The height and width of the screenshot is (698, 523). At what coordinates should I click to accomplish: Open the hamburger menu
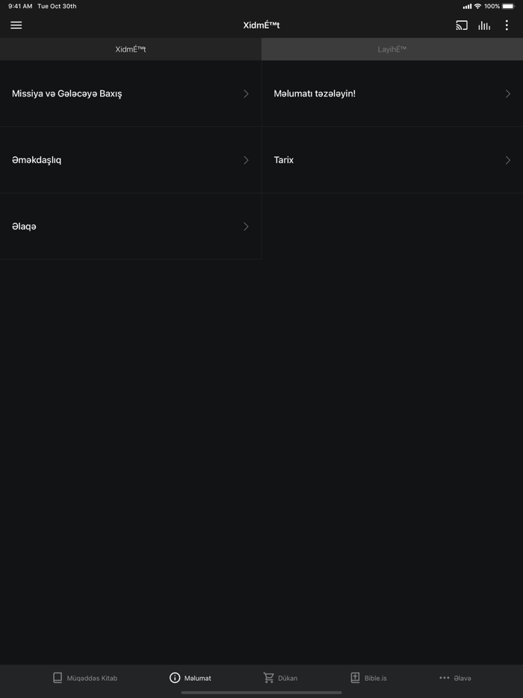pos(16,25)
